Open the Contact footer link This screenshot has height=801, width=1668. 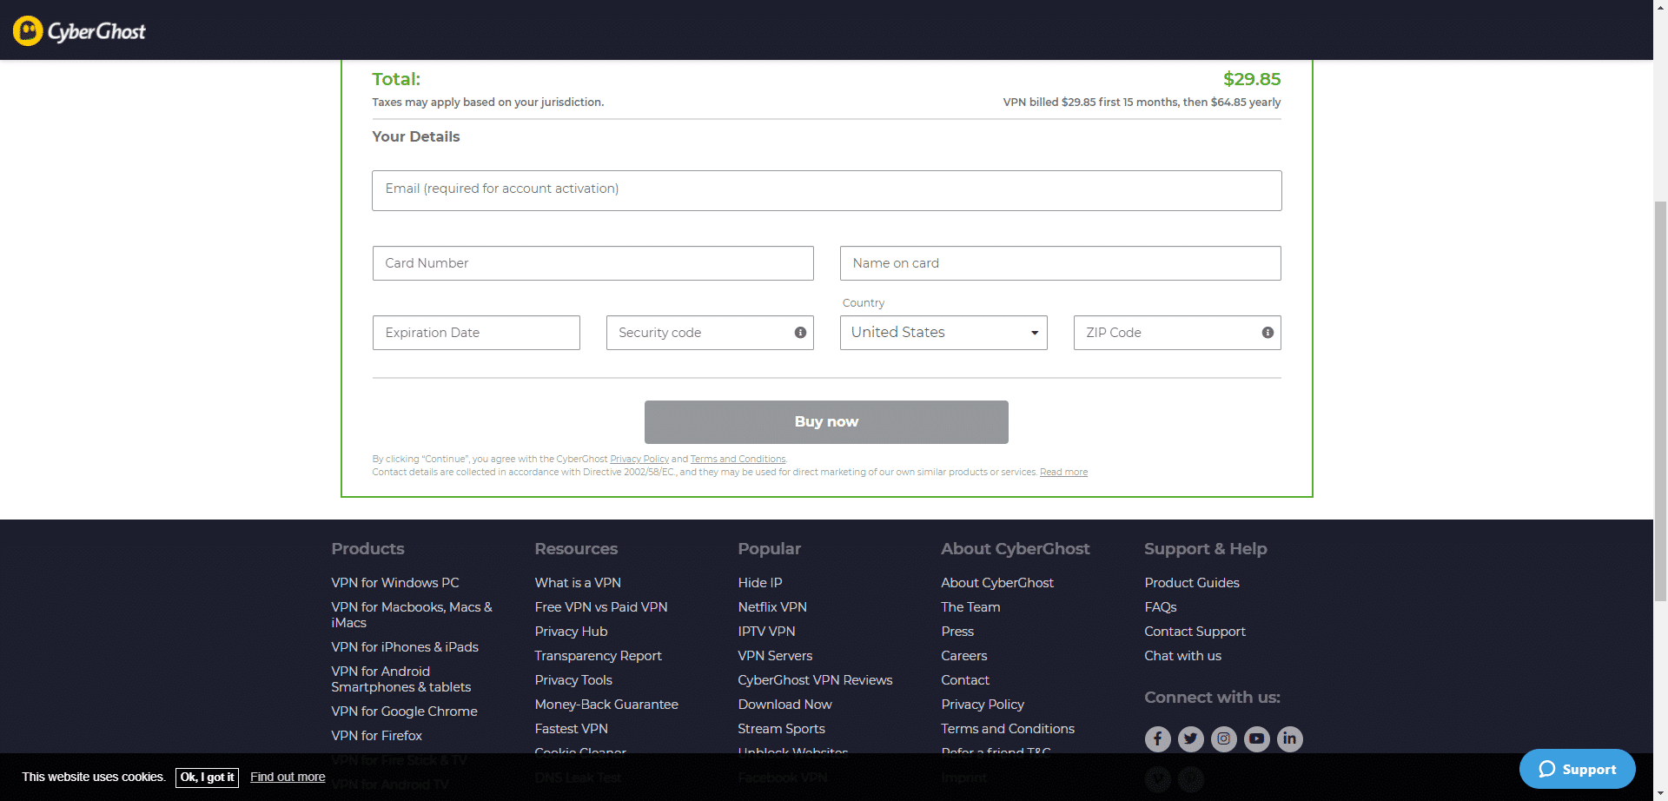(965, 680)
